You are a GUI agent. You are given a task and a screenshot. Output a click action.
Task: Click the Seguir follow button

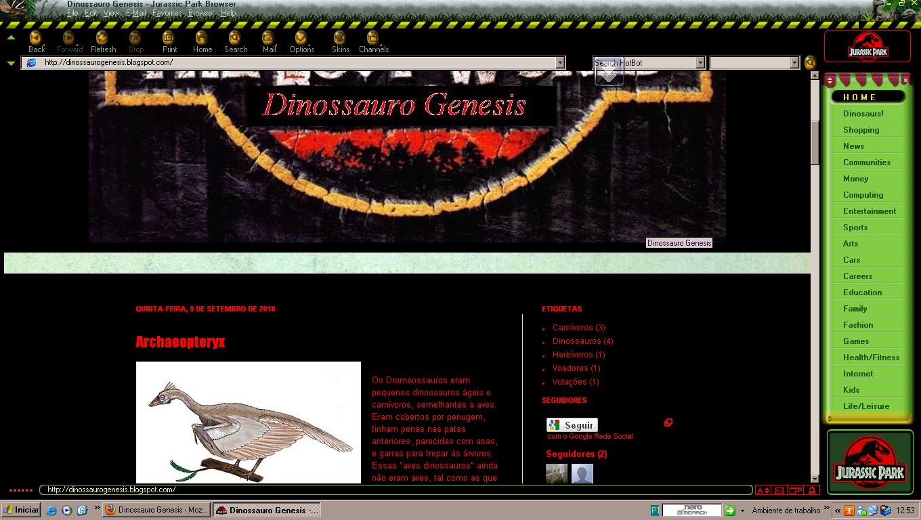tap(572, 425)
